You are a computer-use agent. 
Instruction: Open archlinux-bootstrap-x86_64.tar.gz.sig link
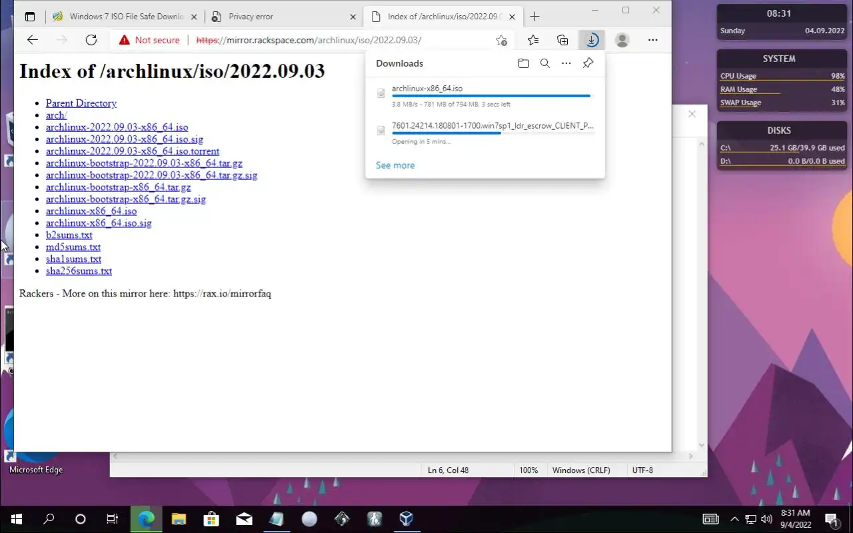point(126,199)
